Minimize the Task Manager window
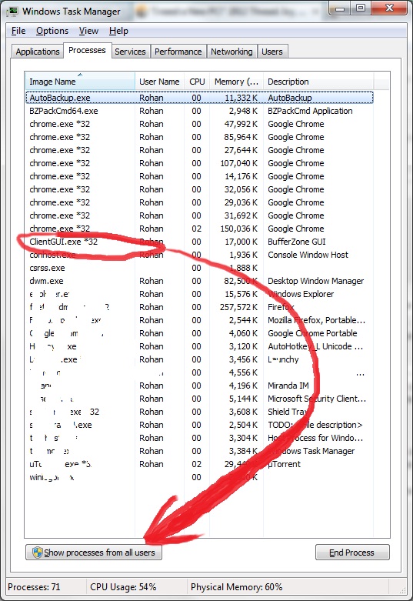 pos(341,8)
